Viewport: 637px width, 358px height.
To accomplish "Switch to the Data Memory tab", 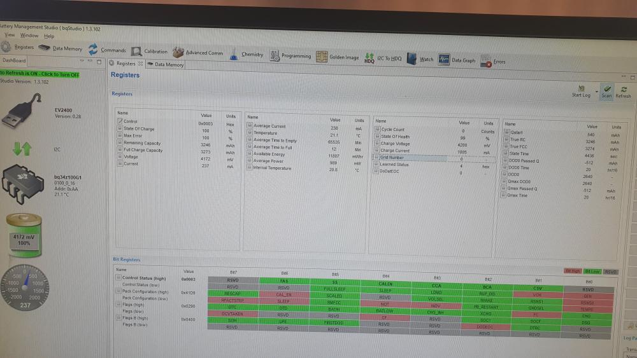I will click(x=166, y=64).
